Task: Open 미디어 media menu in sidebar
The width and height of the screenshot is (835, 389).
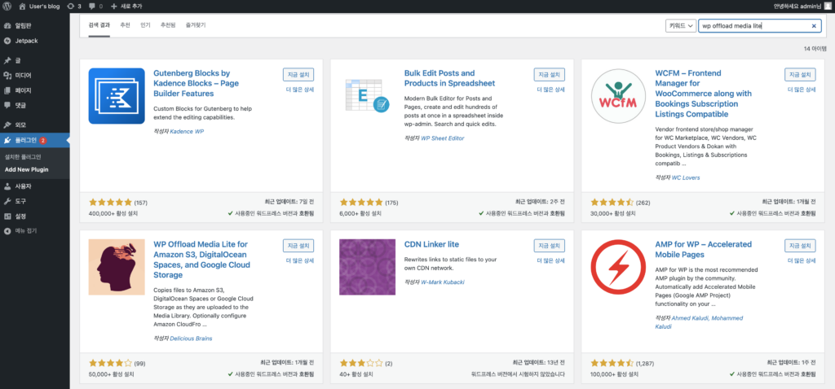Action: (x=34, y=76)
